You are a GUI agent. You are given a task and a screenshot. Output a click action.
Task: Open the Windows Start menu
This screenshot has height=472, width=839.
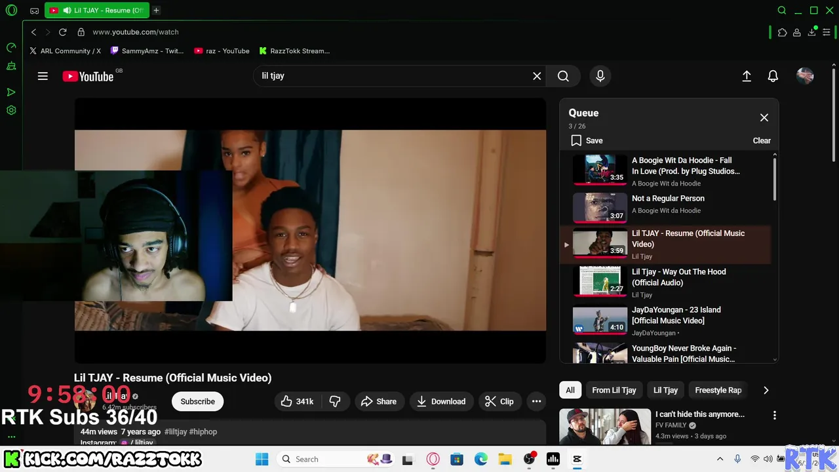262,459
